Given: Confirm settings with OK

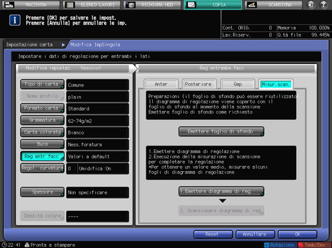Looking at the screenshot, I should pos(297,235).
